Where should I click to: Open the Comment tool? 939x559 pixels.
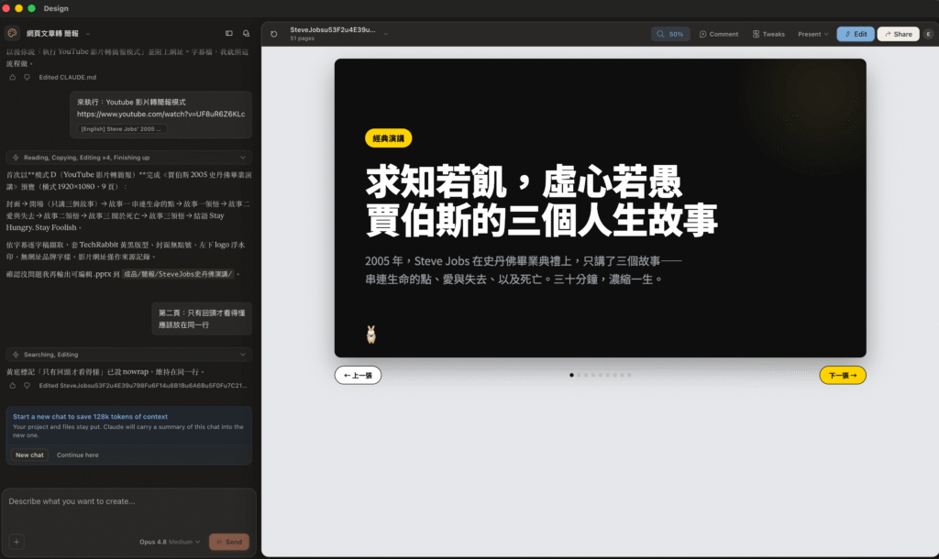719,34
